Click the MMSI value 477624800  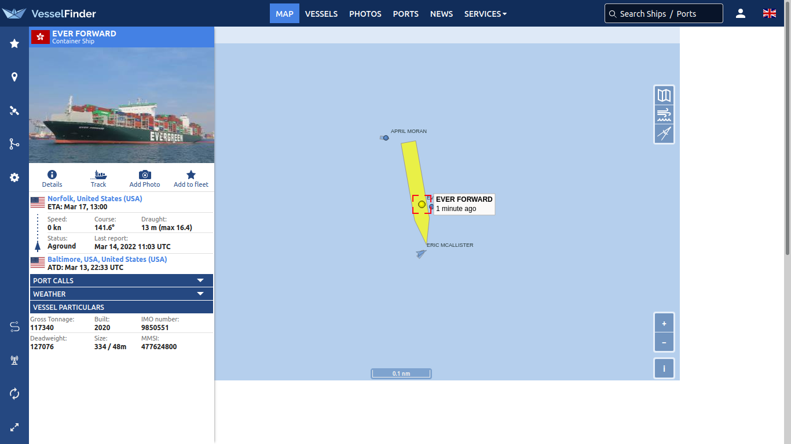coord(159,347)
